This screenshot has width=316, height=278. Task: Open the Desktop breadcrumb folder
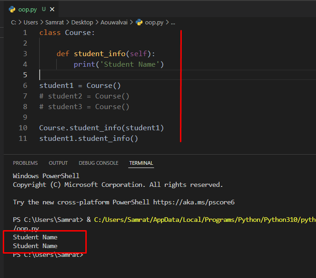pyautogui.click(x=82, y=22)
